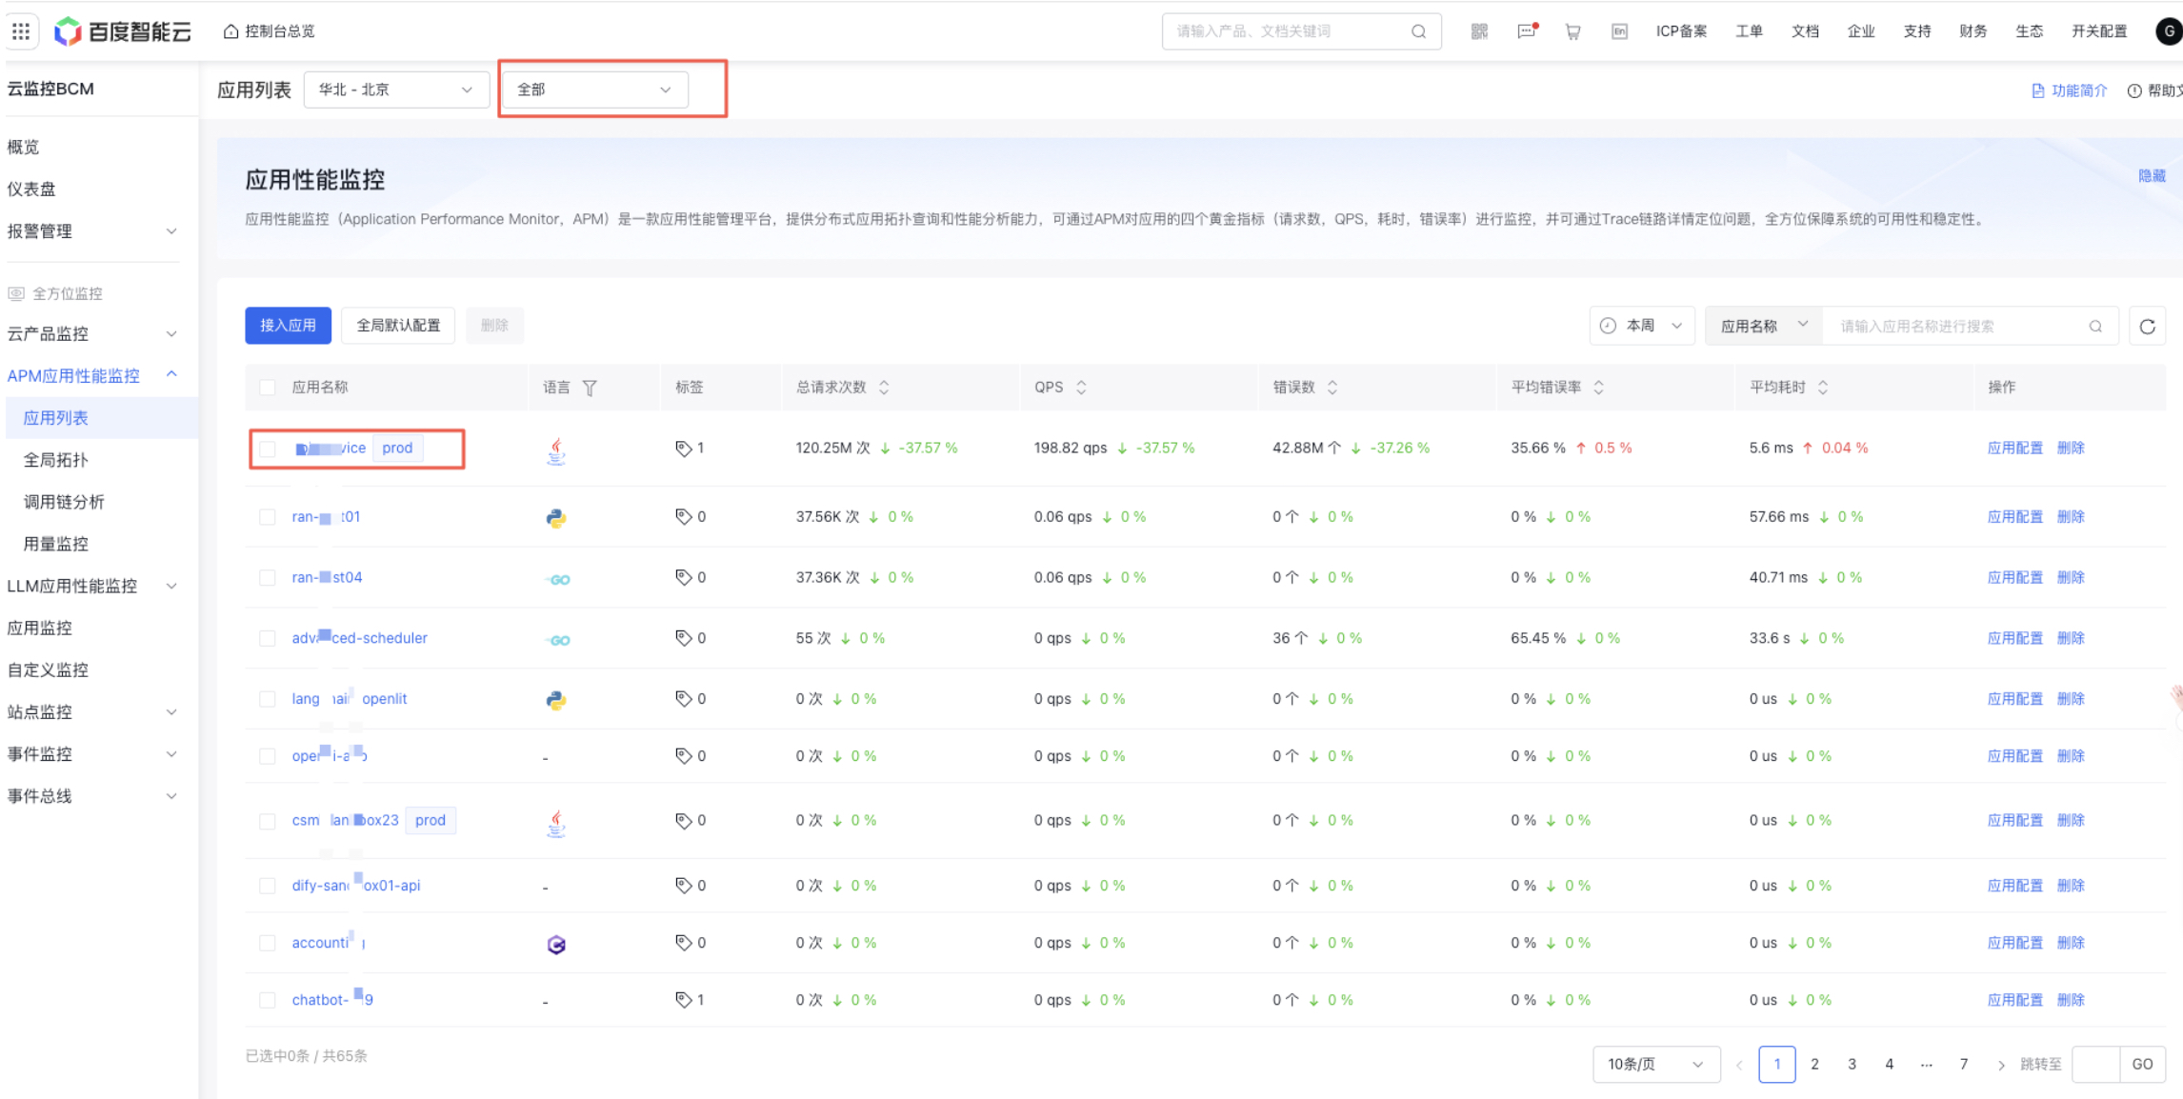Screen dimensions: 2183x1099
Task: Toggle the select-all header checkbox
Action: tap(268, 388)
